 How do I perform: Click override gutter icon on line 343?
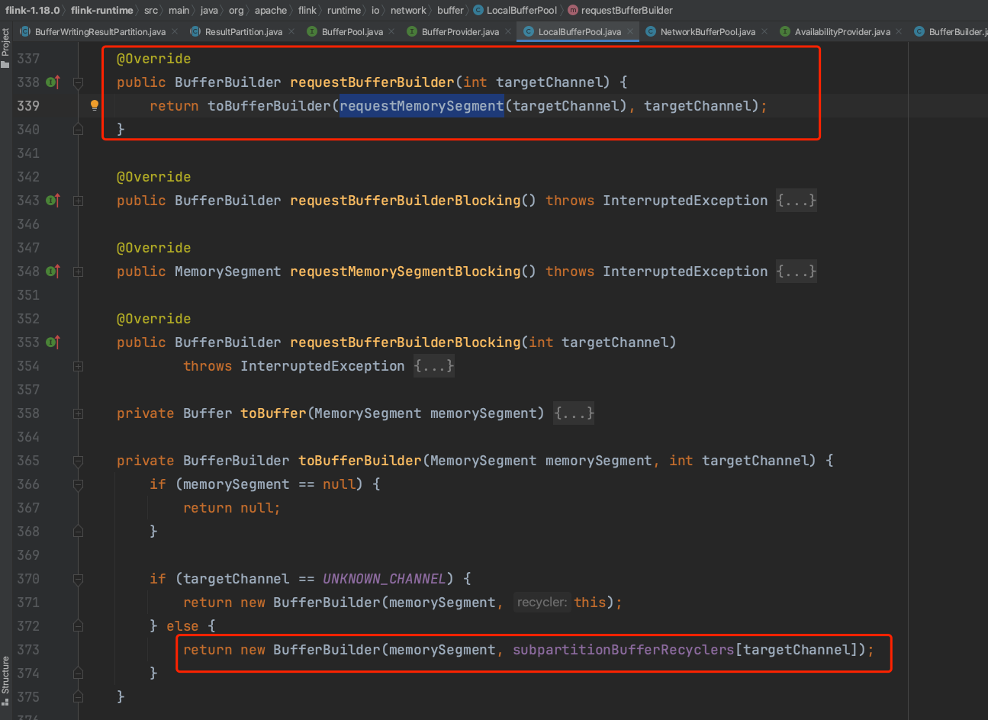coord(53,201)
